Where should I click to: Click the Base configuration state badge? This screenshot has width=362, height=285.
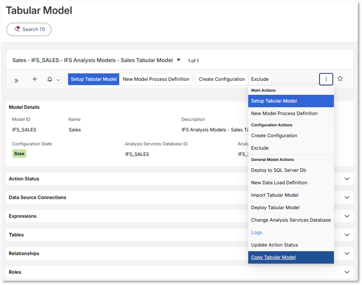click(19, 153)
